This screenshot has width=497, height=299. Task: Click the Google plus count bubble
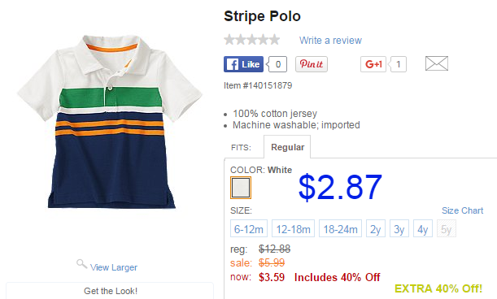tap(398, 64)
